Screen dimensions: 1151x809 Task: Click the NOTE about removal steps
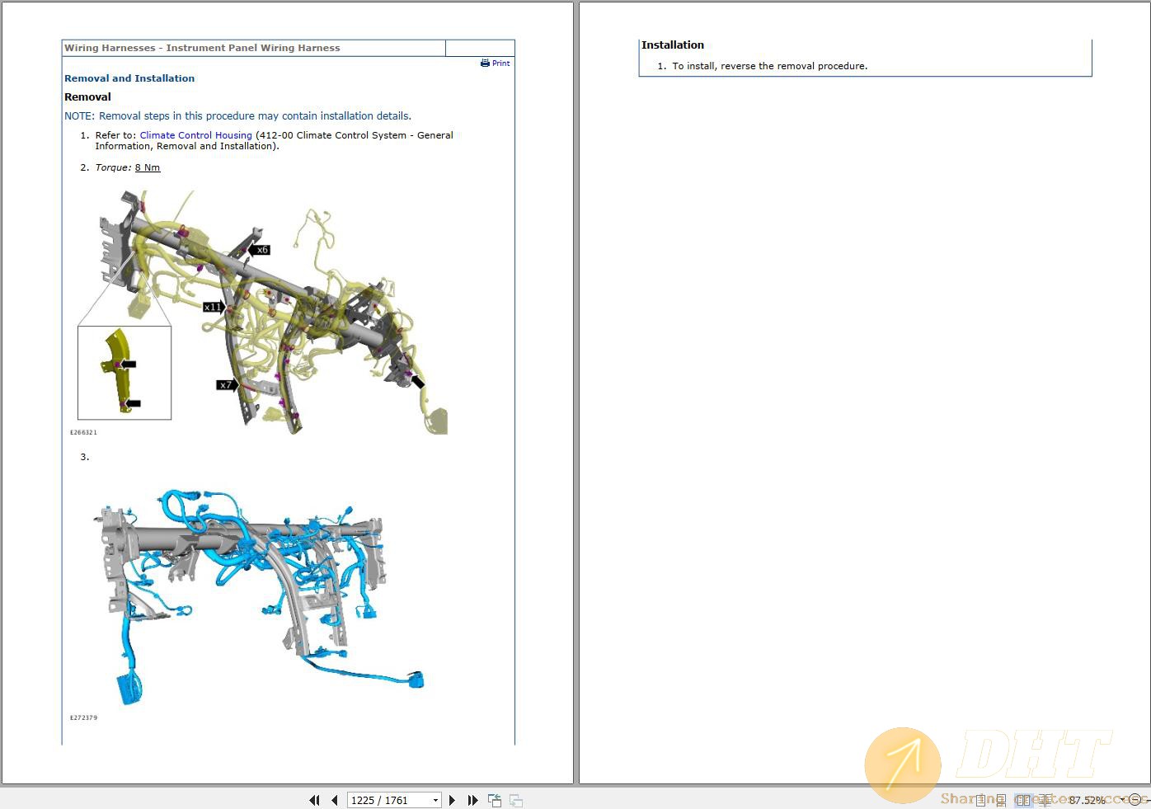[237, 116]
